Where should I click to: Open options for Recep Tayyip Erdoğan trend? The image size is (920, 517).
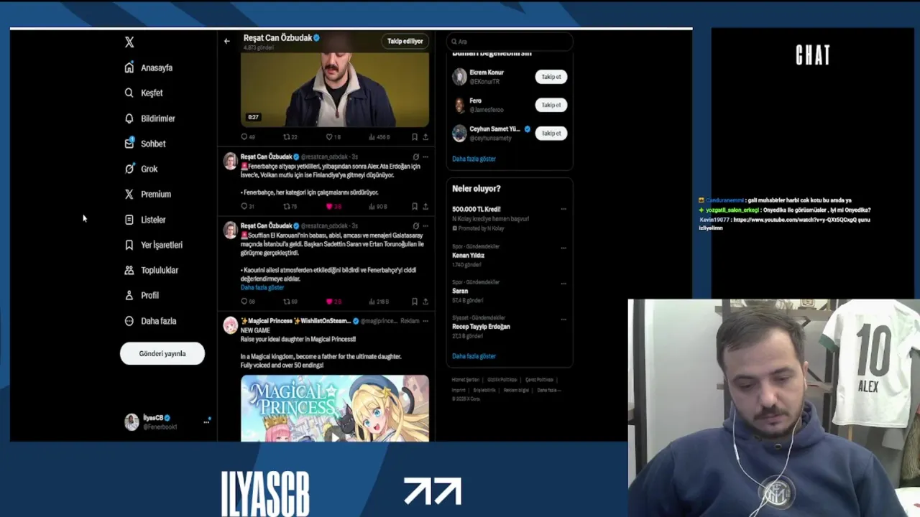pos(563,319)
